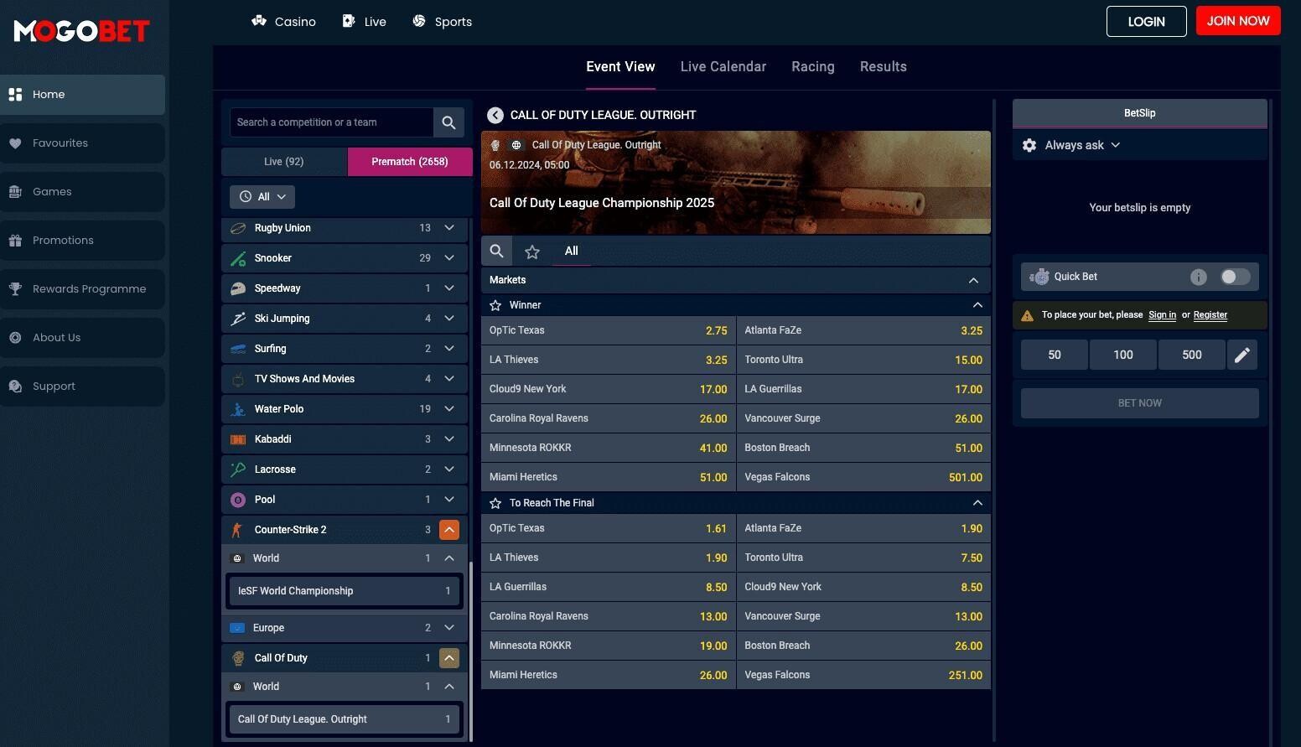Click the Promotions gift icon
The height and width of the screenshot is (747, 1301).
tap(15, 241)
